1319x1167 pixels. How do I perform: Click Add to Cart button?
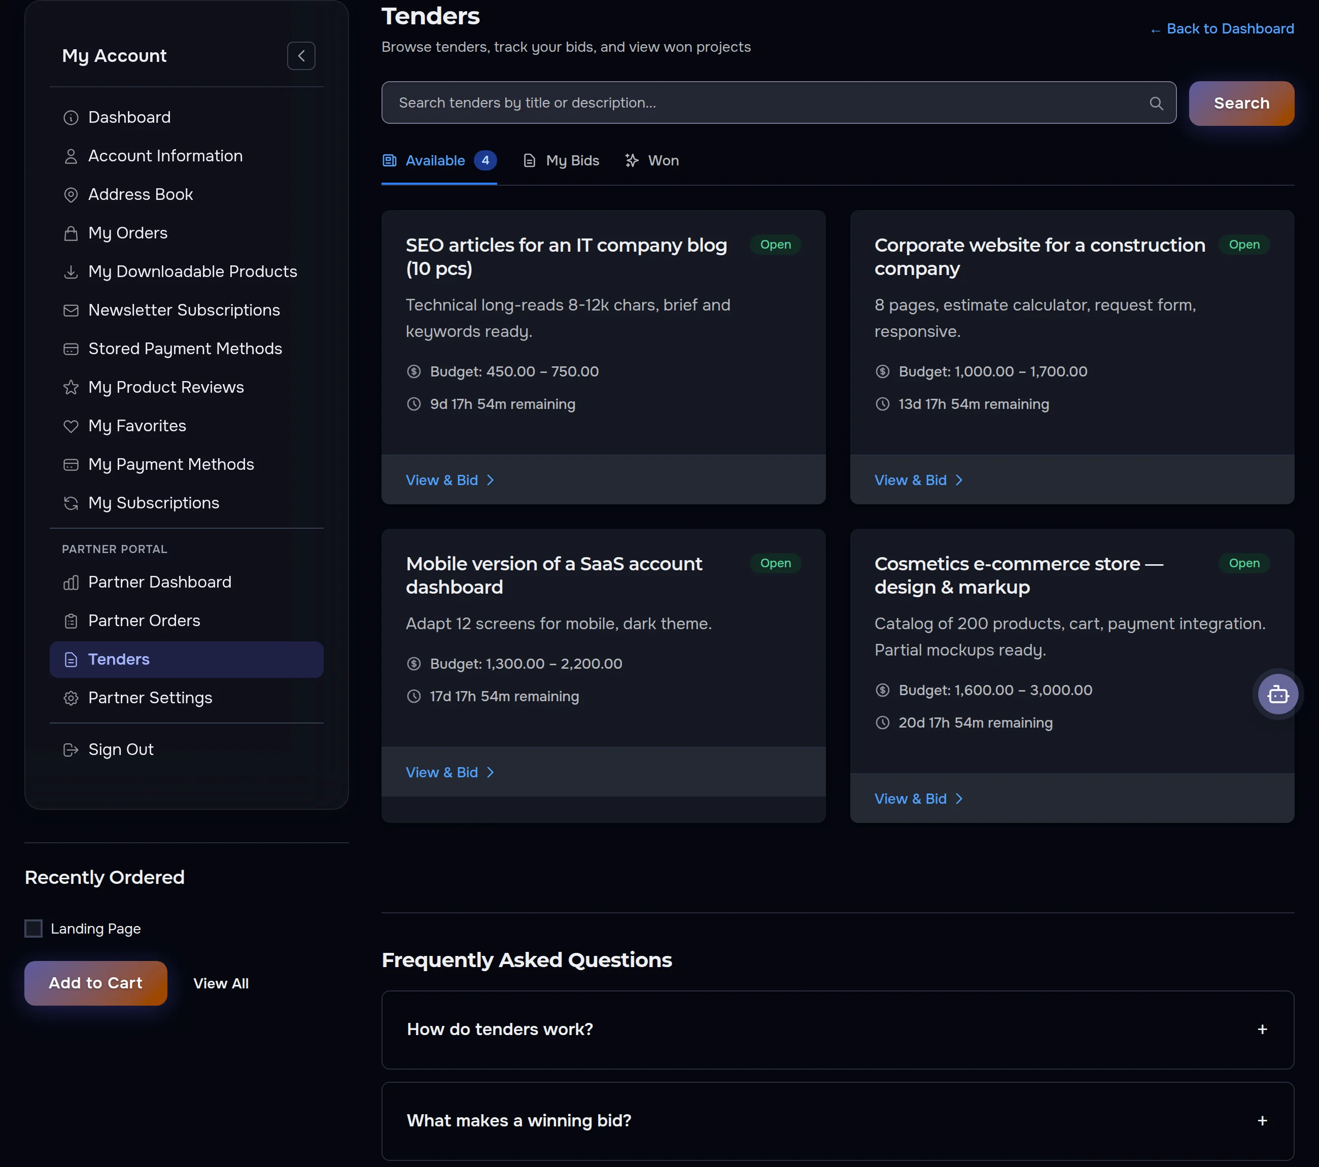point(95,983)
